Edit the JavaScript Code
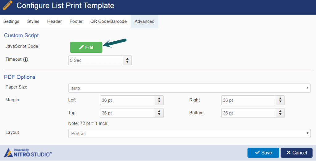Viewport: 316px width, 161px height. pyautogui.click(x=86, y=47)
